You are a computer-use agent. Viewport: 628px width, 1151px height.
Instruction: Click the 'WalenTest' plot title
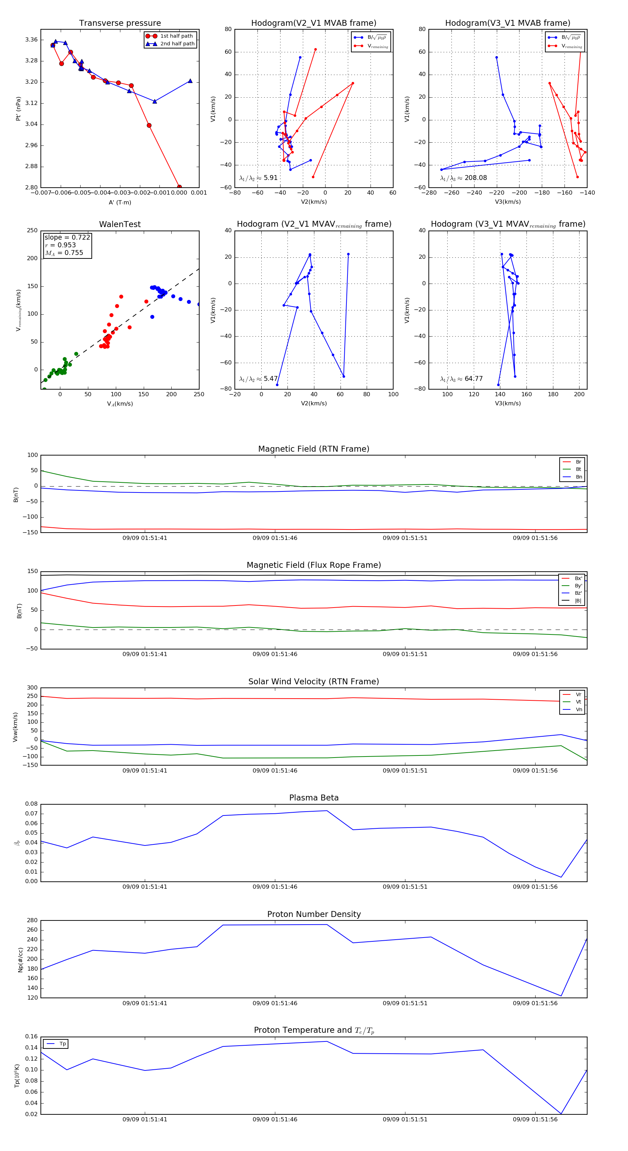point(120,224)
